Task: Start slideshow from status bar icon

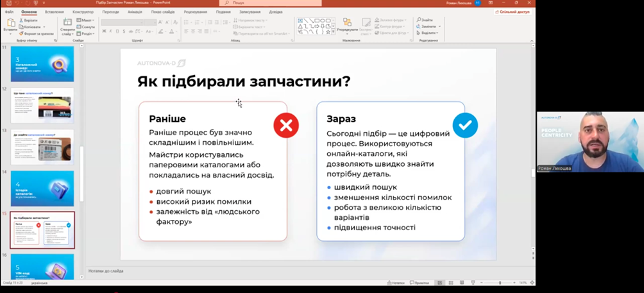Action: 473,283
